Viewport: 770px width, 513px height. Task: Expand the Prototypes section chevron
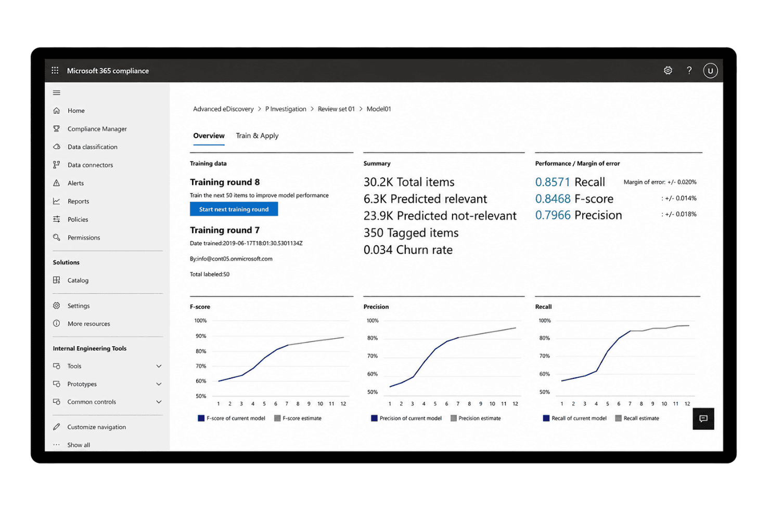pyautogui.click(x=159, y=384)
